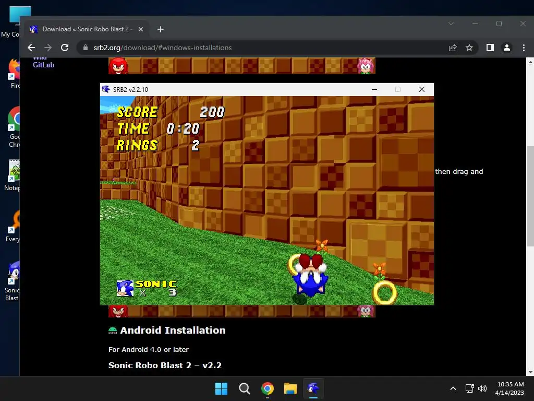Click the green Android logo icon
Screen dimensions: 534x401
coord(113,331)
